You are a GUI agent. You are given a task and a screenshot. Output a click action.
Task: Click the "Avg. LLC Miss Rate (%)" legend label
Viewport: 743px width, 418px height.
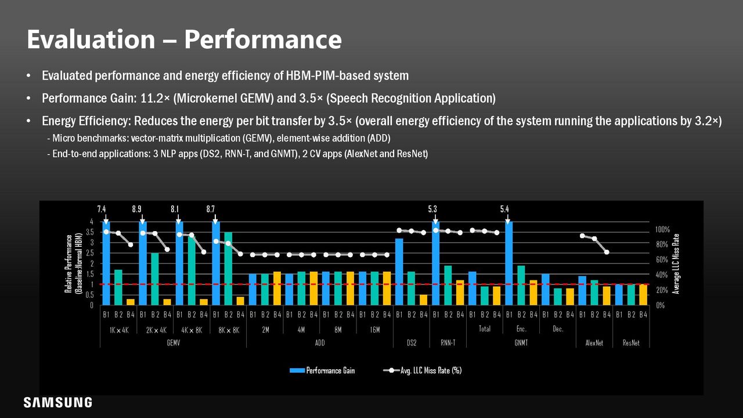431,370
